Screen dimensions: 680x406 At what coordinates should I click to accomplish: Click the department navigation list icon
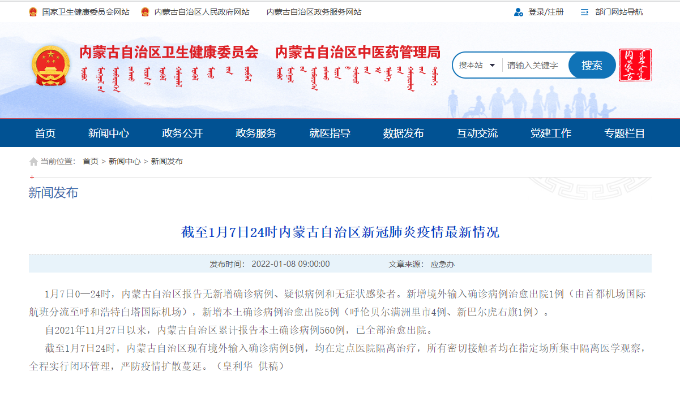[x=585, y=12]
